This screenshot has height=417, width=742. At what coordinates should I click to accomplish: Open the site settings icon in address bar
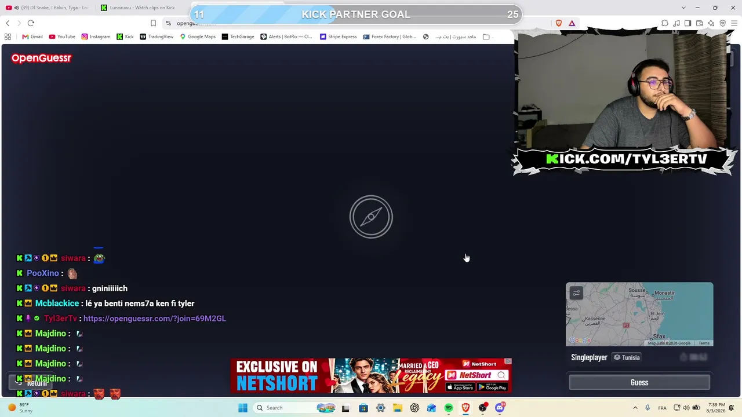click(168, 23)
